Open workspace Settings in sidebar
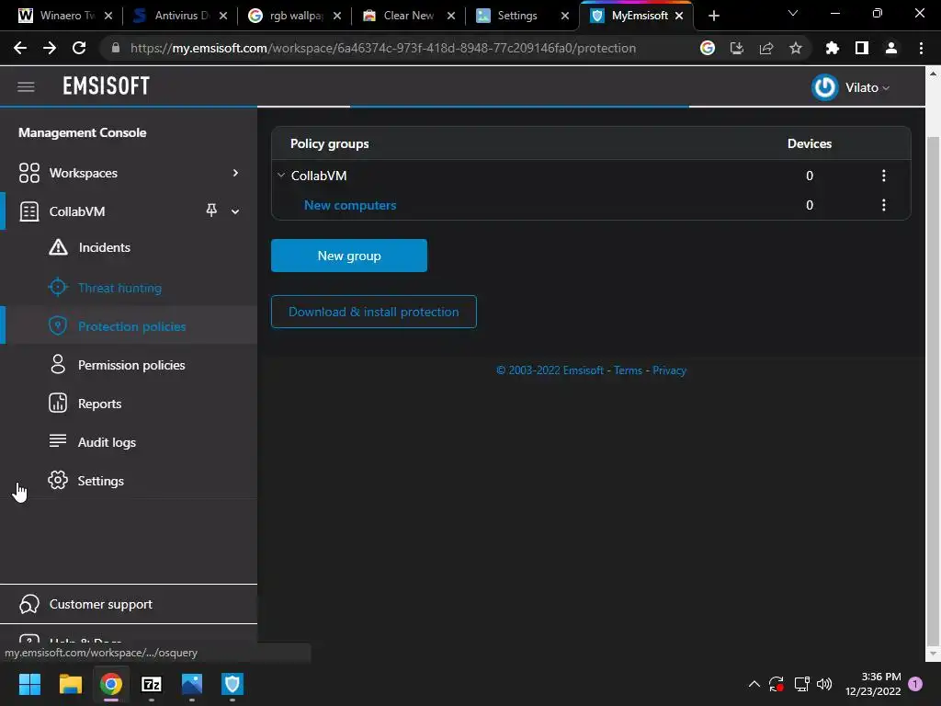 (101, 481)
